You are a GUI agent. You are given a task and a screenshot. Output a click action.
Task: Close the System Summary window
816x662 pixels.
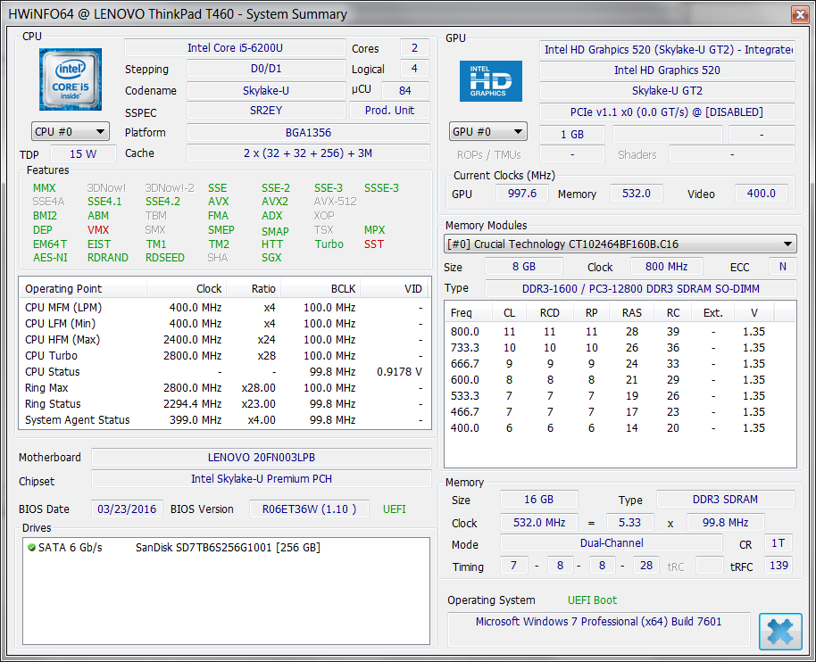[799, 14]
